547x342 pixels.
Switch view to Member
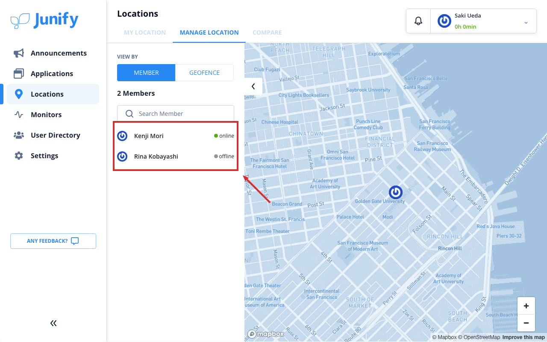146,73
